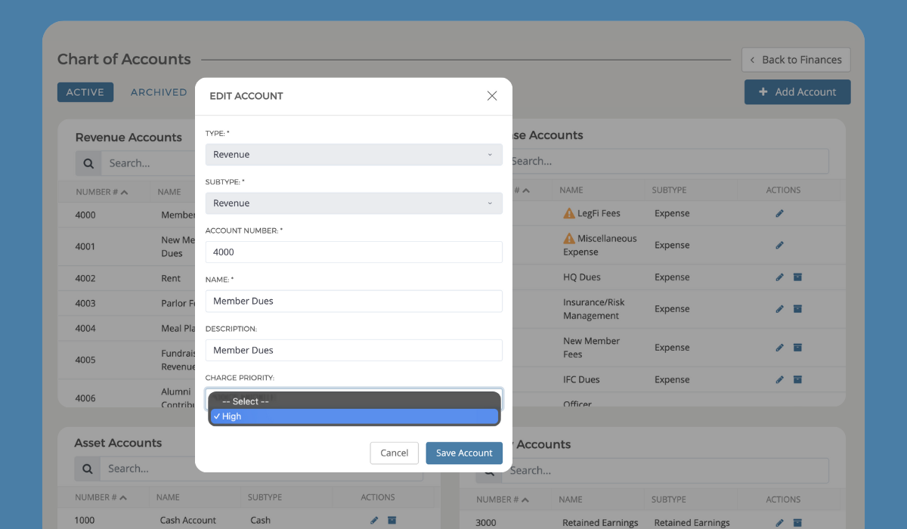The width and height of the screenshot is (907, 529).
Task: Click the warning icon on Miscellaneous Expense
Action: (x=569, y=238)
